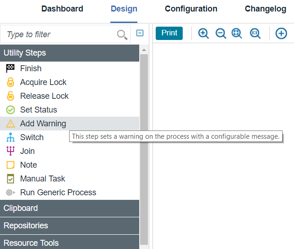Screen dimensions: 294x249
Task: Expand the Repositories section
Action: click(x=70, y=226)
